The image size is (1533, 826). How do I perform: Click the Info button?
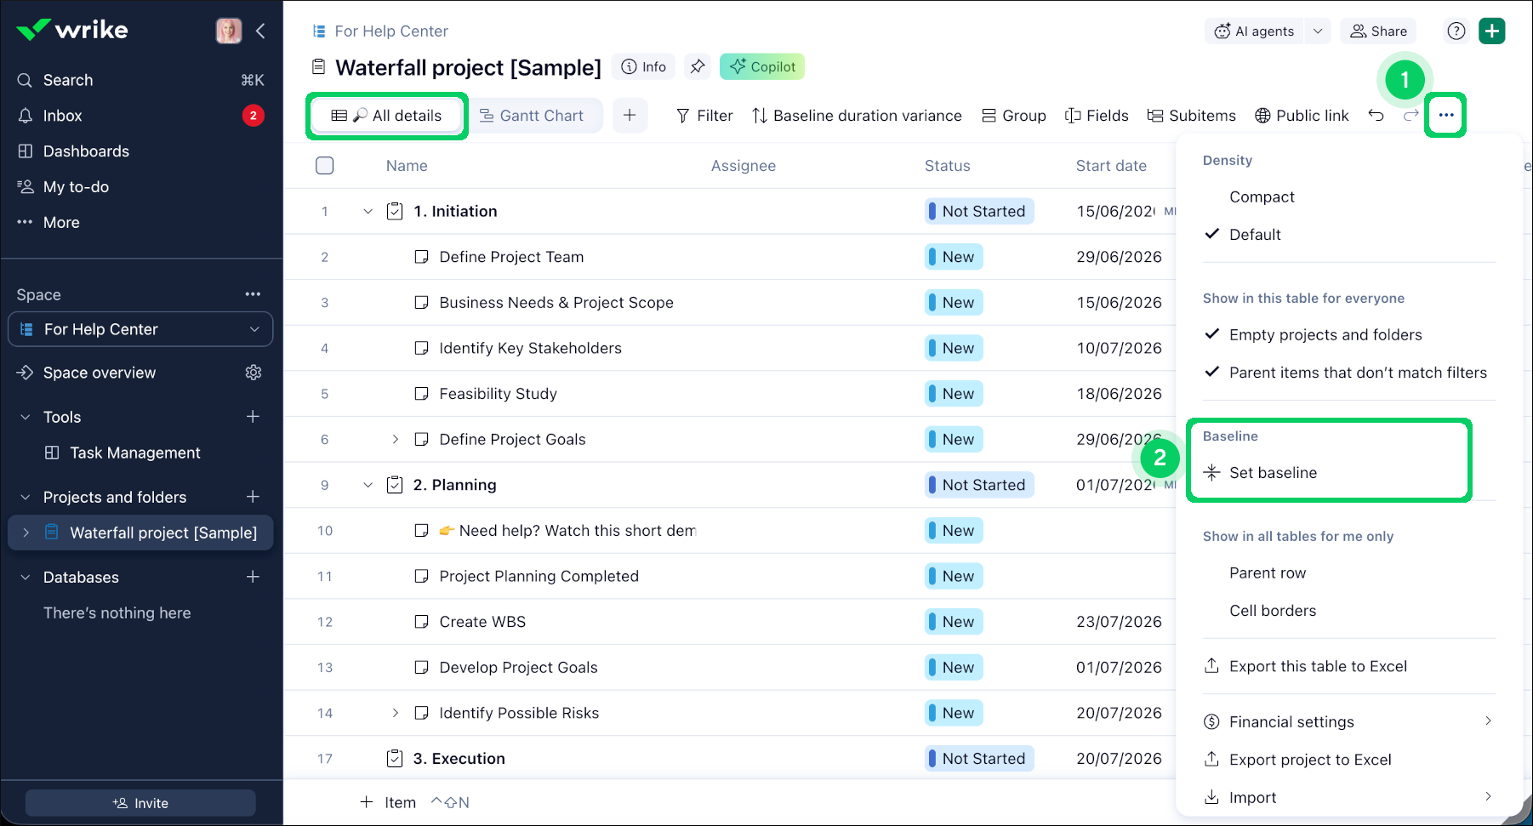point(644,66)
